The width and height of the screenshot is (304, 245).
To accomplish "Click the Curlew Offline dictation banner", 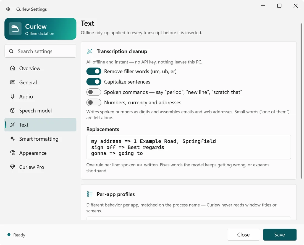I will [40, 29].
